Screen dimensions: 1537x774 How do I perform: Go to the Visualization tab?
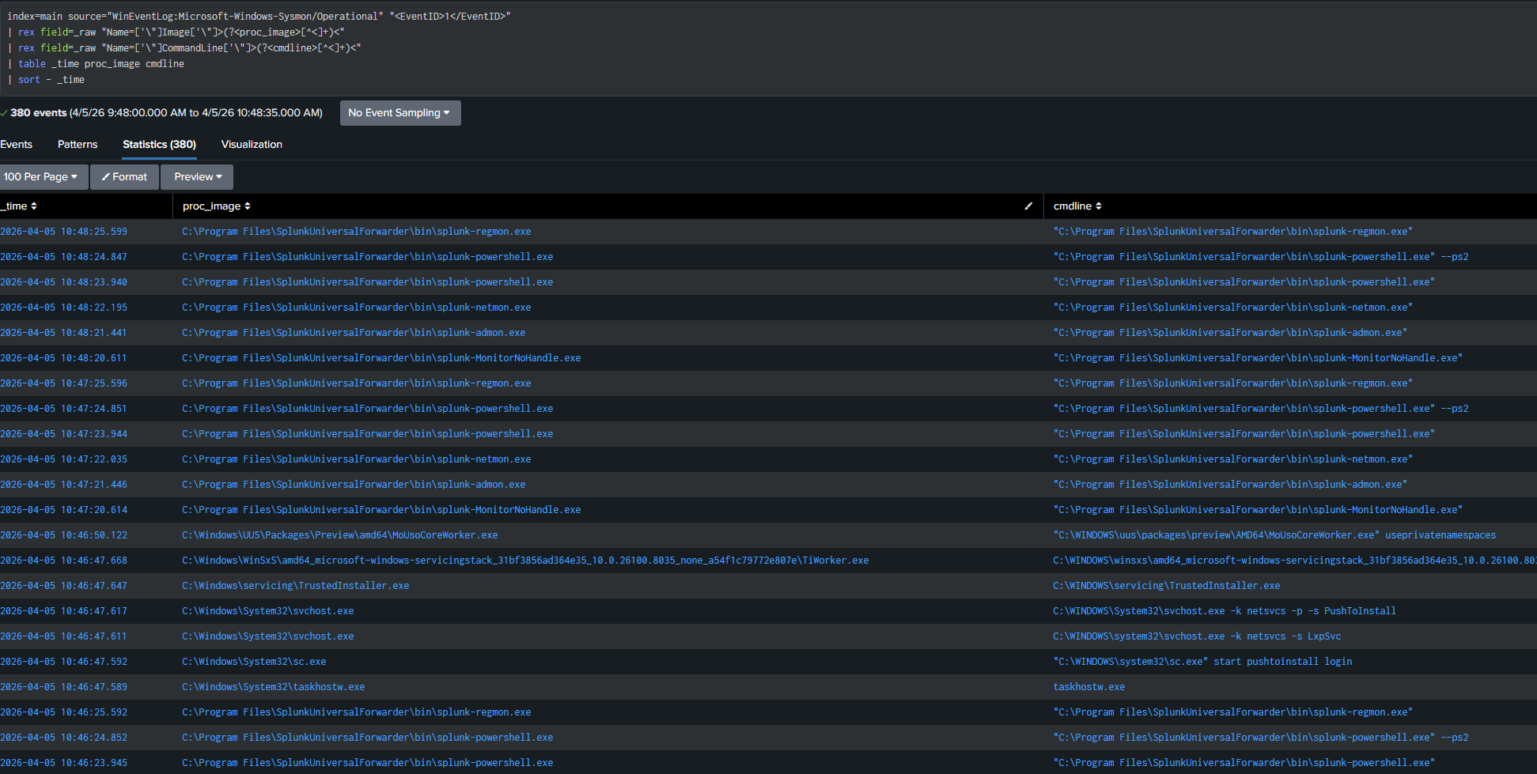pyautogui.click(x=252, y=145)
